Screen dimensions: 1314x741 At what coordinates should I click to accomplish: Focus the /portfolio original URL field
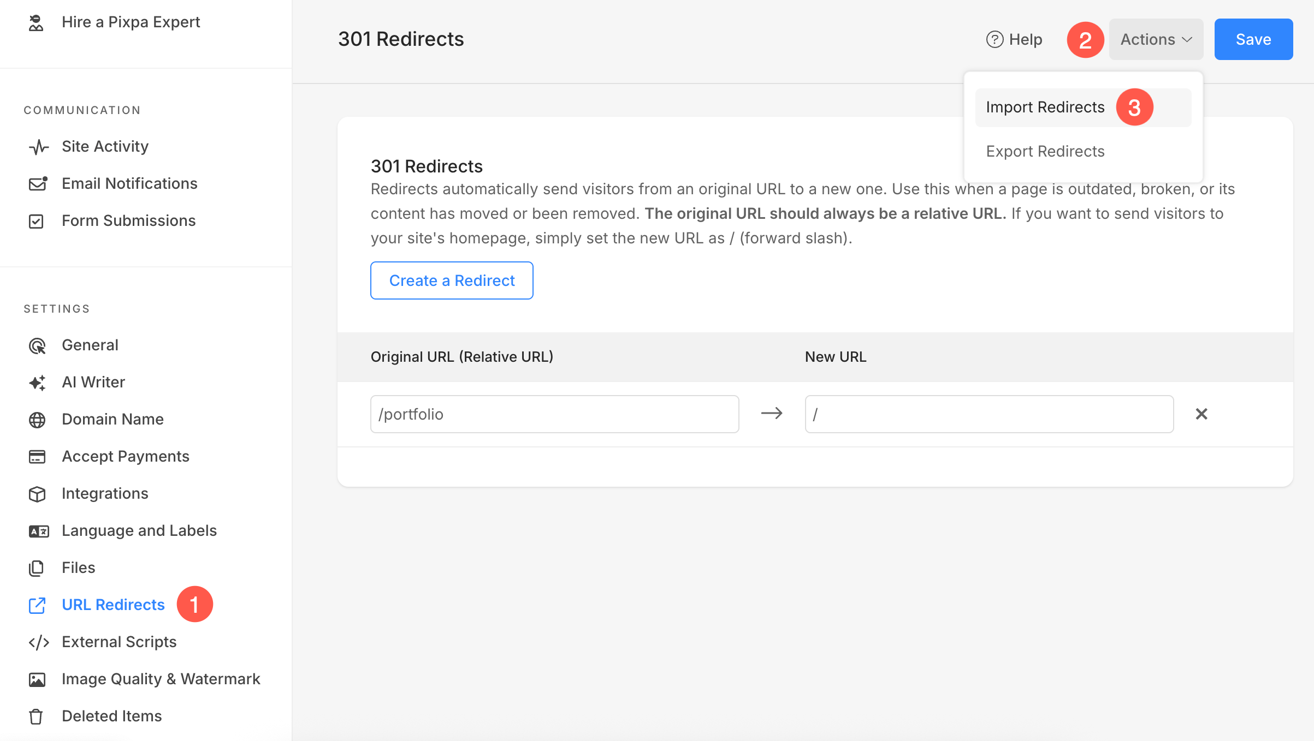(554, 414)
